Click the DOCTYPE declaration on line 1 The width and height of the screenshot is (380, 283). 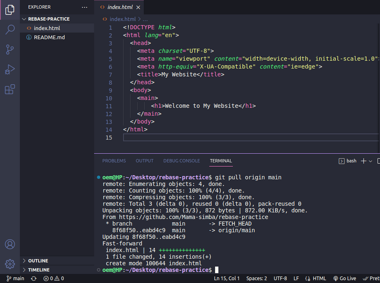pos(149,27)
